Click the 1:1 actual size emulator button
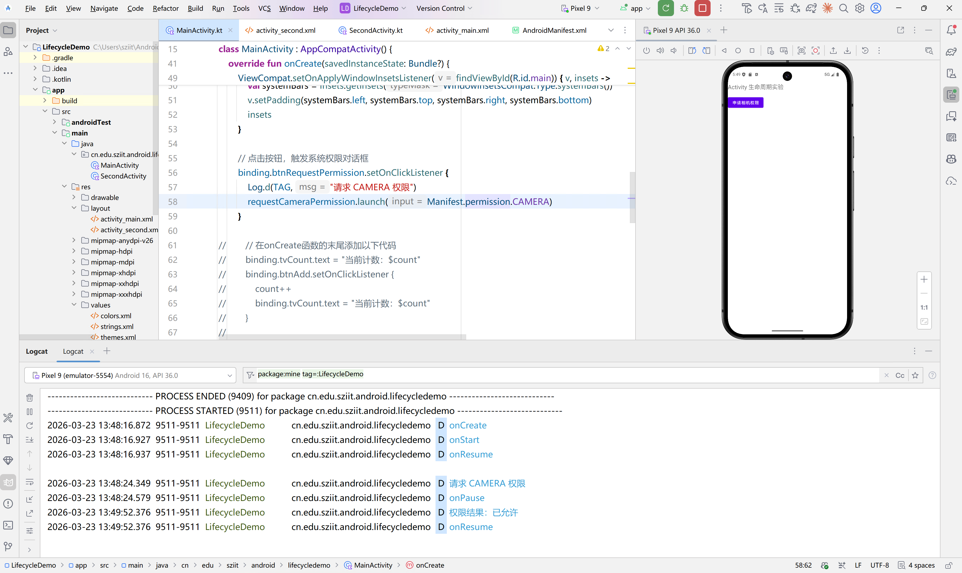 click(924, 307)
